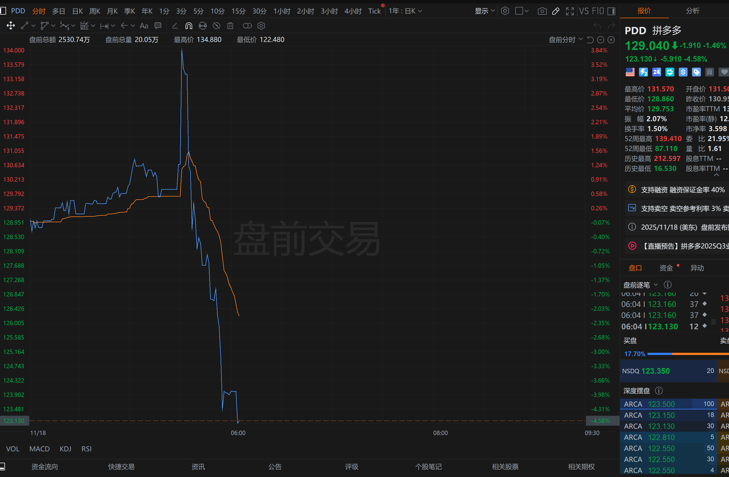Select the text Aa annotation tool

tap(144, 26)
